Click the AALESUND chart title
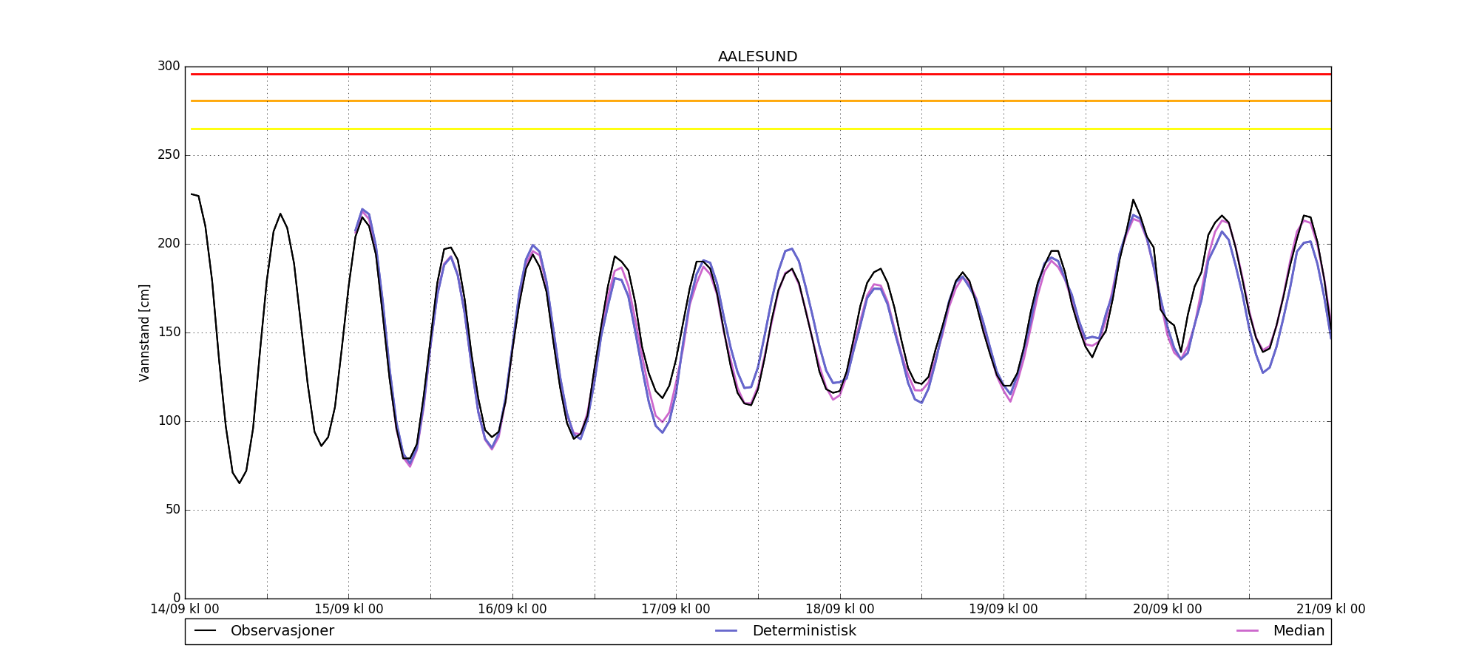This screenshot has height=665, width=1479. point(757,57)
